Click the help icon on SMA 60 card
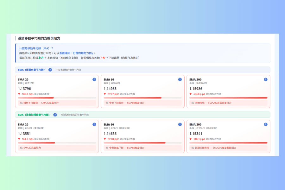 pyautogui.click(x=180, y=79)
